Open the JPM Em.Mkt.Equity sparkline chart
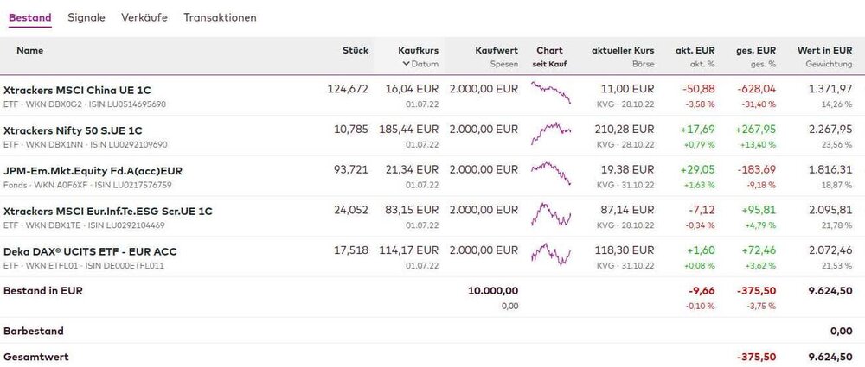 (x=550, y=173)
